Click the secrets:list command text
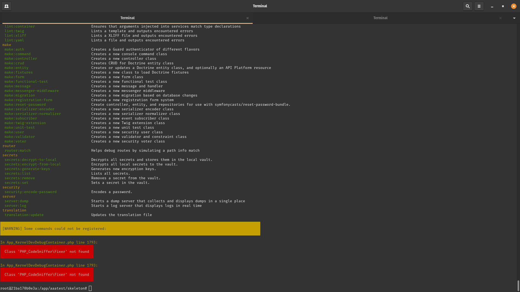Viewport: 520px width, 292px height. (x=18, y=173)
